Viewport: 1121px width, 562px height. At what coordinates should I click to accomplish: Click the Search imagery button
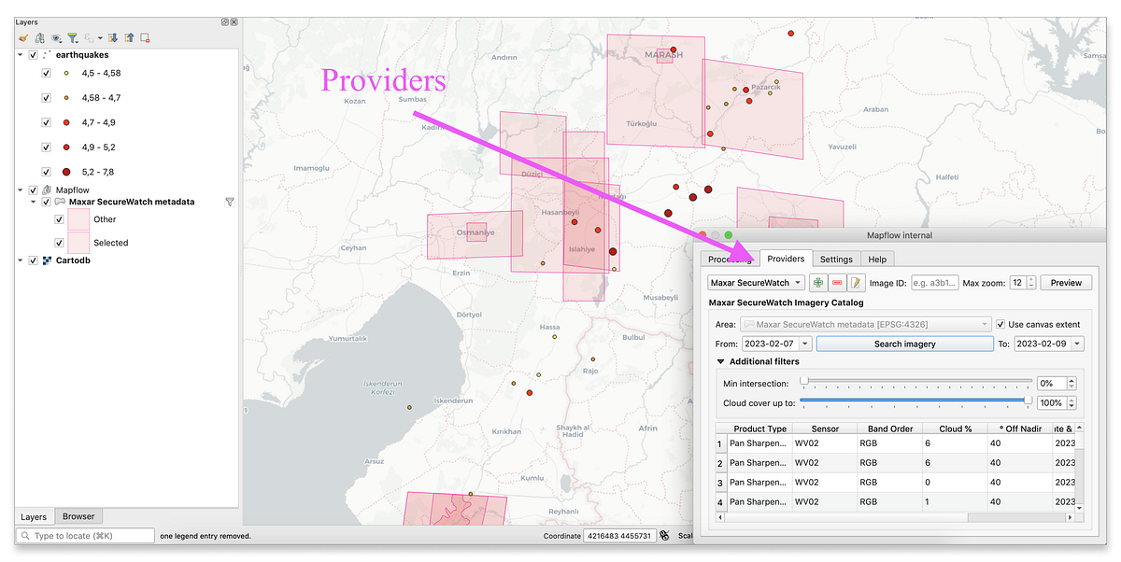click(904, 343)
